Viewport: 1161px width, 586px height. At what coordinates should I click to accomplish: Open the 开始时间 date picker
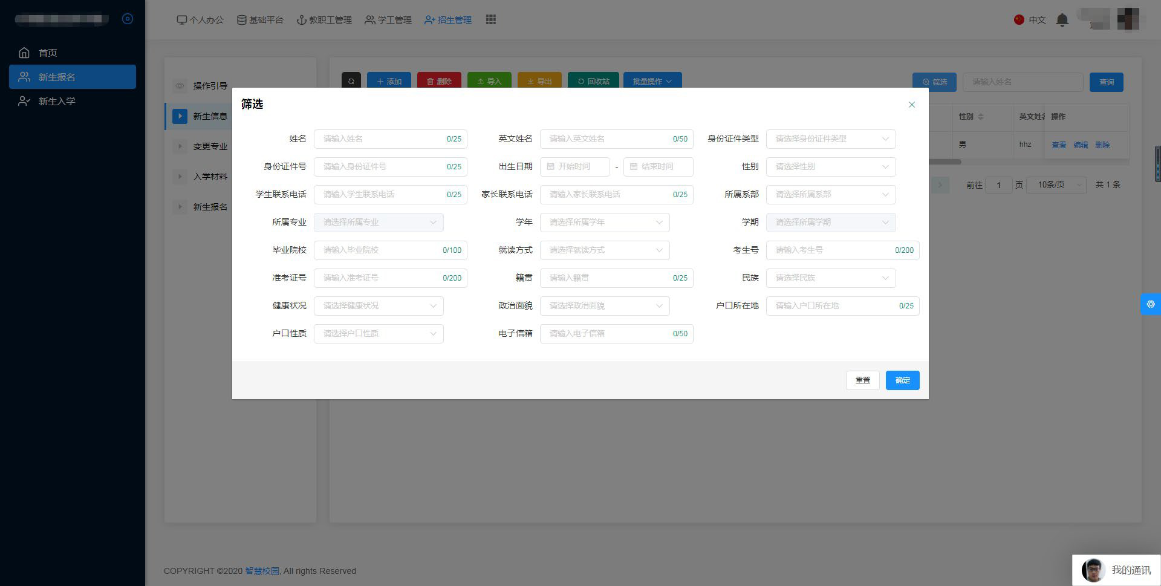pos(574,166)
